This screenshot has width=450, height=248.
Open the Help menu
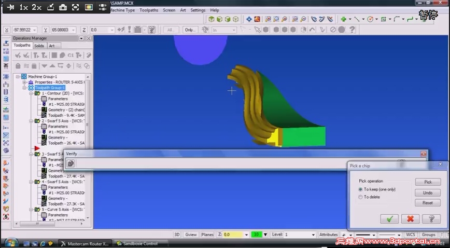click(215, 10)
